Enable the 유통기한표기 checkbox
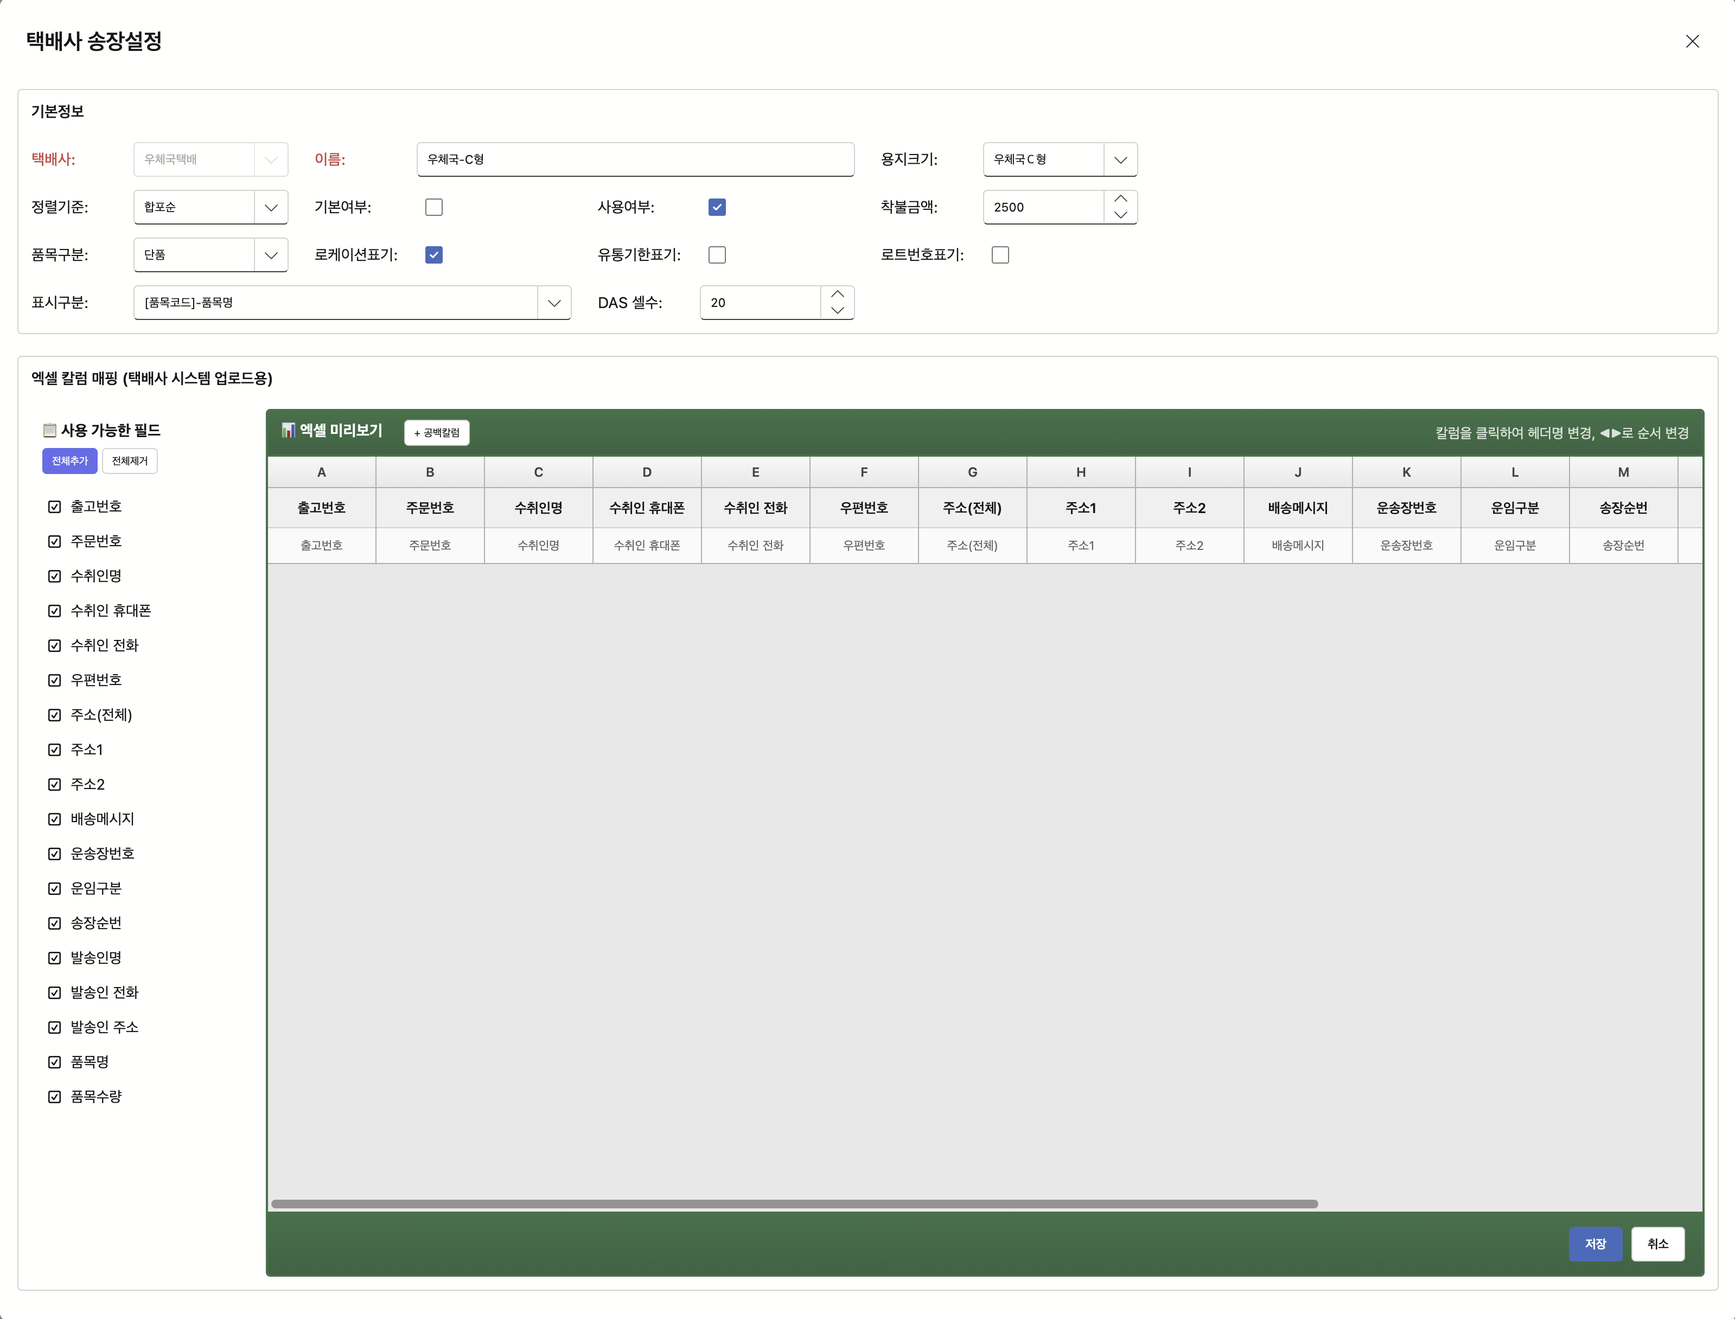Image resolution: width=1735 pixels, height=1319 pixels. (716, 255)
